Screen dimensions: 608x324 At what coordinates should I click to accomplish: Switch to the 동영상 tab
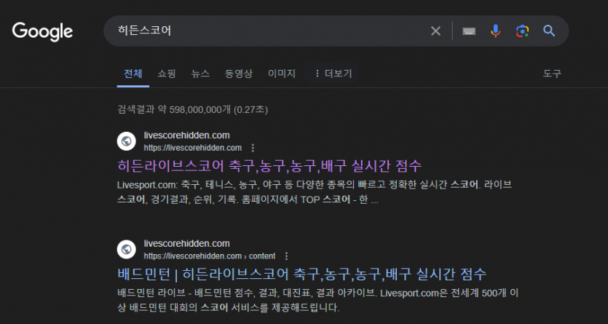[239, 74]
